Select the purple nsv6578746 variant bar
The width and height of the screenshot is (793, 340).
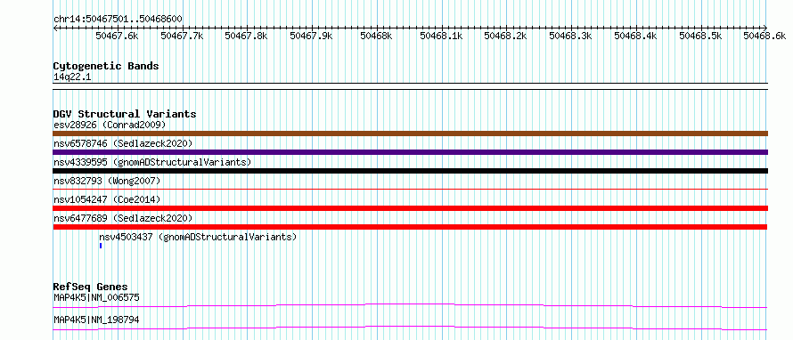click(411, 152)
